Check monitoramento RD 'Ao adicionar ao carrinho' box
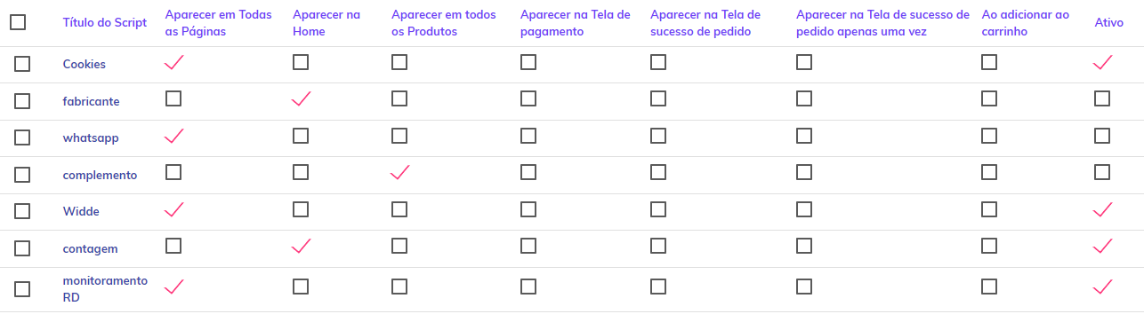Viewport: 1144px width, 322px height. 989,287
